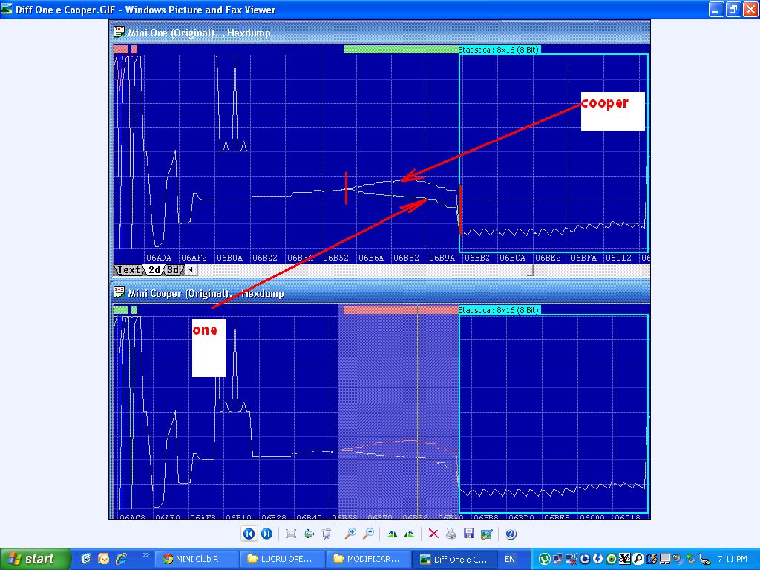
Task: Go to the previous image
Action: point(249,534)
